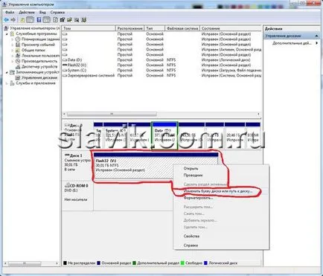Expand the Локальные пользователи node
323x276 pixels.
13,56
